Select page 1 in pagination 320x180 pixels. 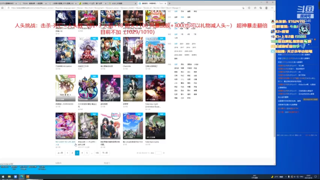(67, 153)
